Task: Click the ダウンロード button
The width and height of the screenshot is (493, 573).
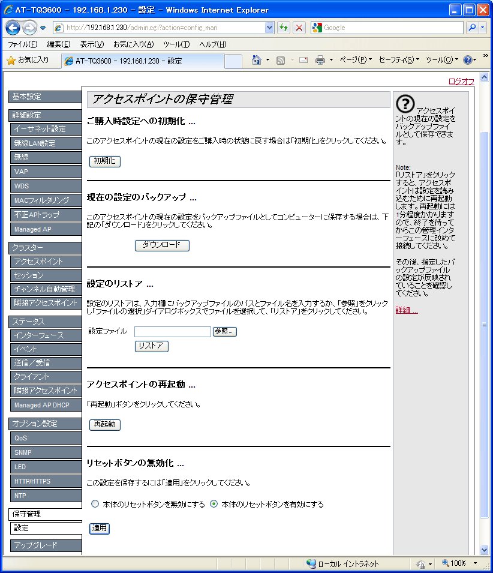Action: (162, 245)
